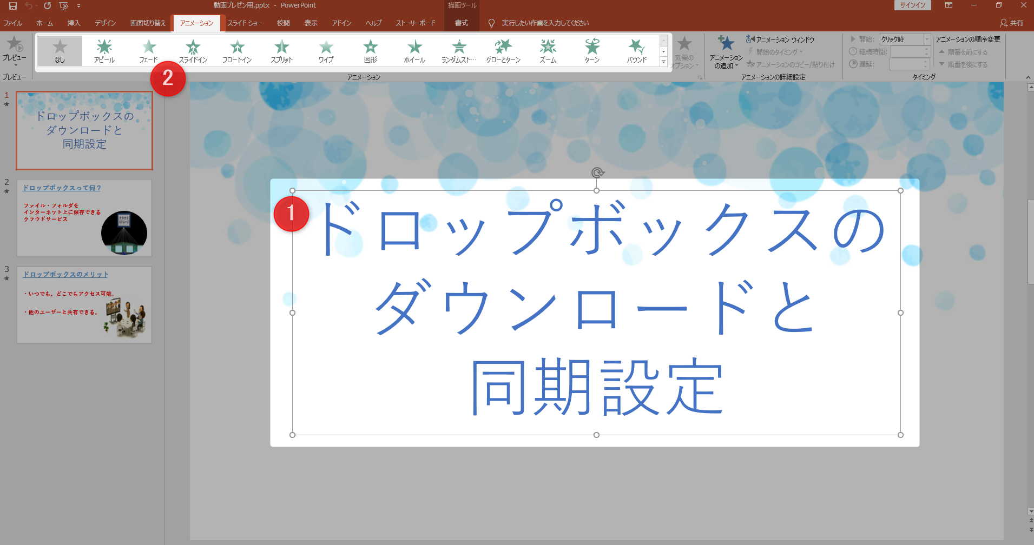This screenshot has height=545, width=1034.
Task: Click previous slide arrow at scrollbar bottom
Action: click(x=1030, y=520)
